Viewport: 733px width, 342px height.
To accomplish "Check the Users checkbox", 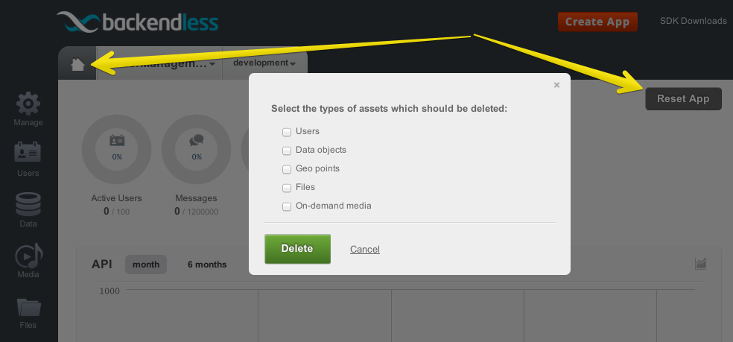I will pos(287,132).
